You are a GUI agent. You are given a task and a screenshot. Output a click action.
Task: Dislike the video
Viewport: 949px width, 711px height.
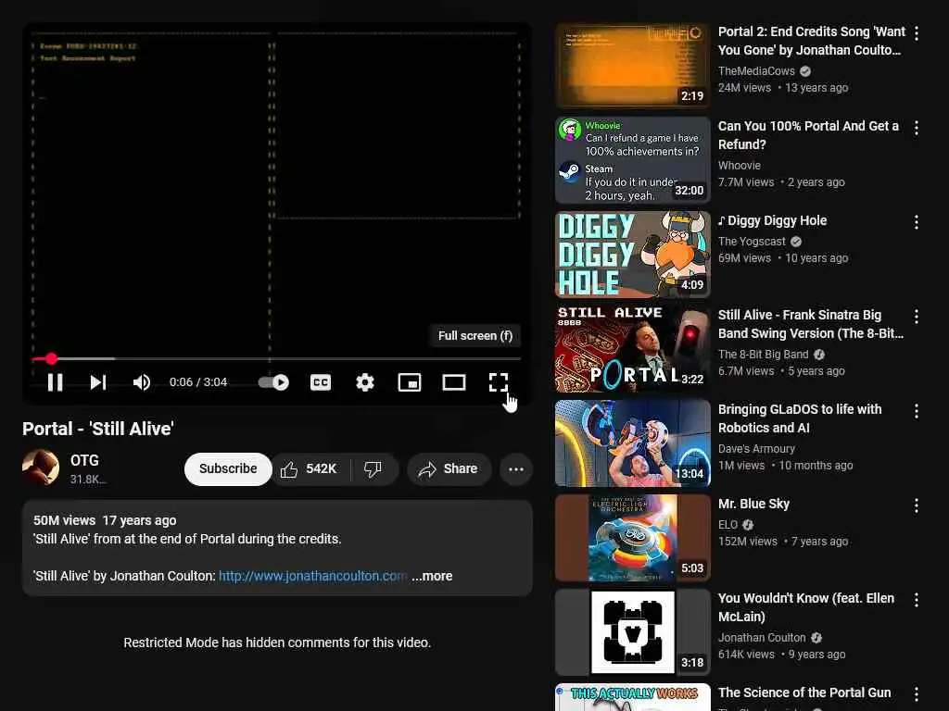coord(373,468)
